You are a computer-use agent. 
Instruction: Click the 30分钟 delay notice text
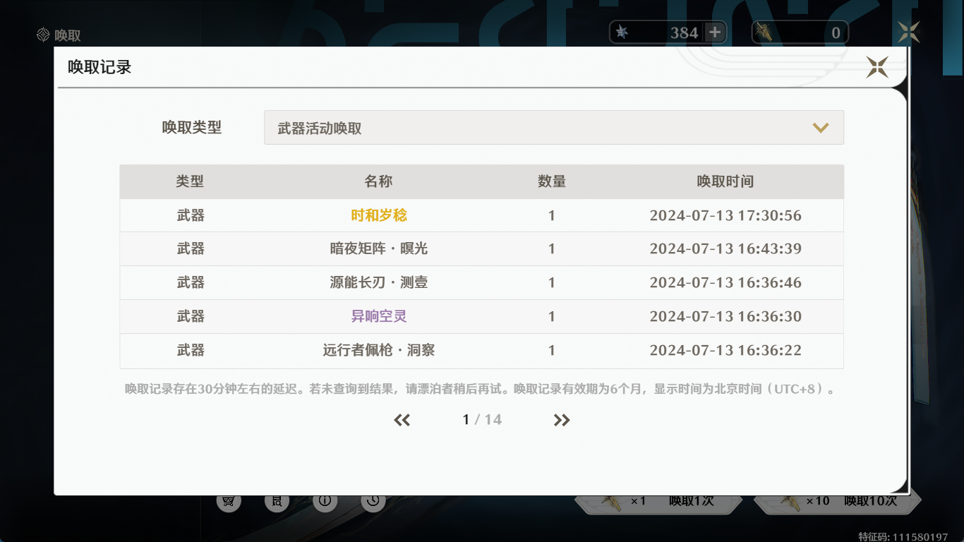481,389
